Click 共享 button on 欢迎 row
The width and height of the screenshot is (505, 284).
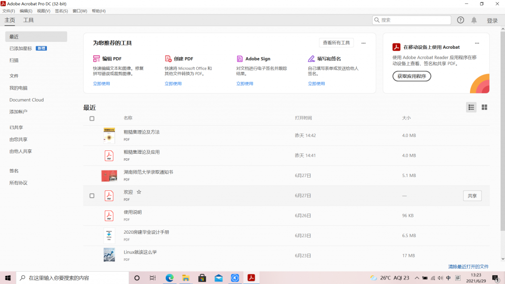pos(472,196)
